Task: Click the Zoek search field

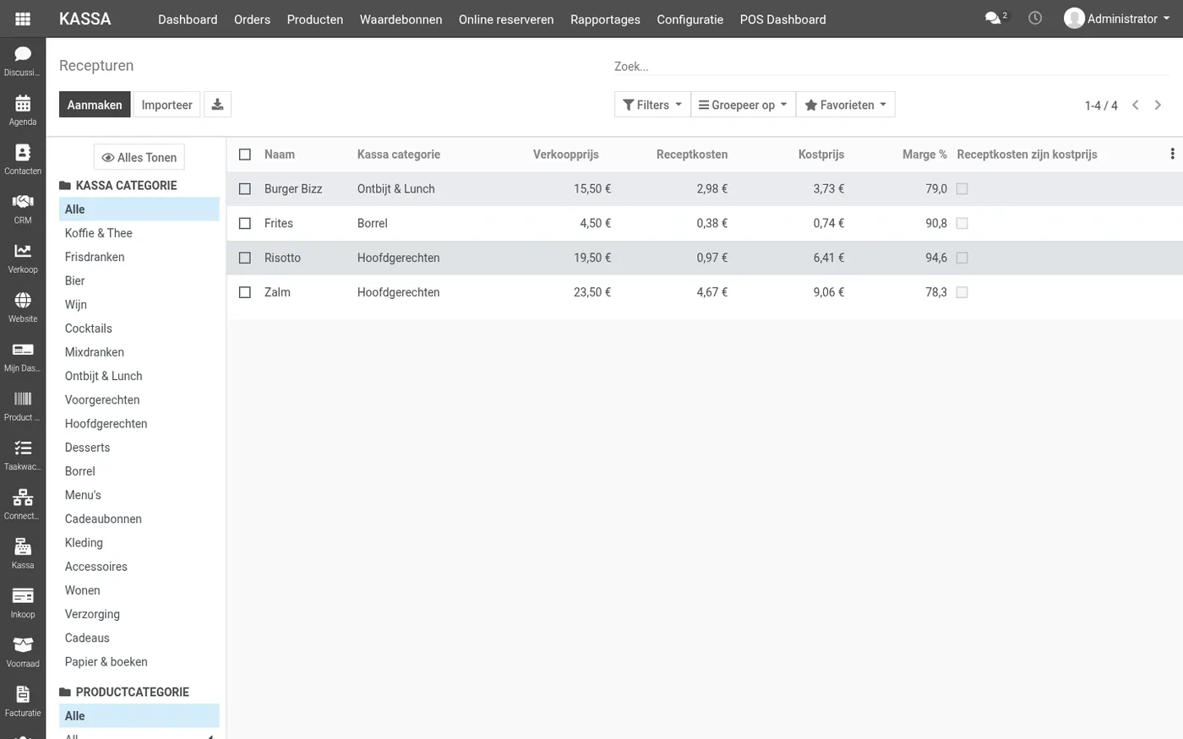Action: pos(891,66)
